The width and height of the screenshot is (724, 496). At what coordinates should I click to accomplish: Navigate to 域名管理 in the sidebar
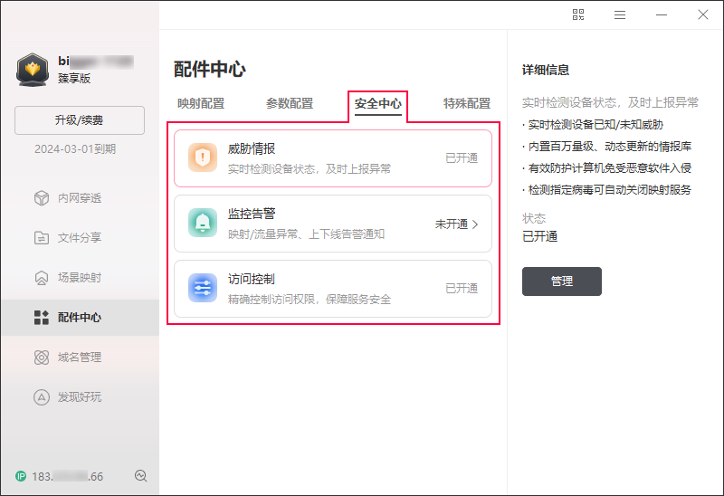click(x=80, y=357)
